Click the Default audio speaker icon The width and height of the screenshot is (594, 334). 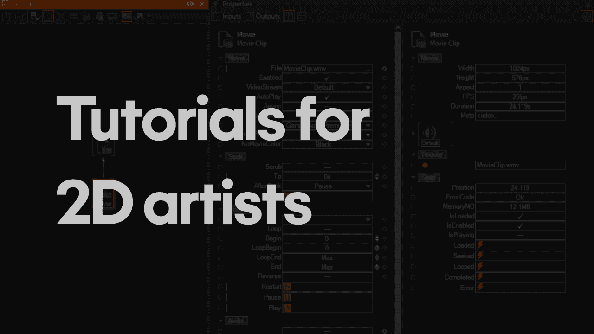pyautogui.click(x=430, y=133)
